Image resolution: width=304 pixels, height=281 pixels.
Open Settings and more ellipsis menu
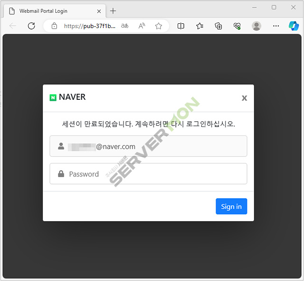click(x=276, y=26)
